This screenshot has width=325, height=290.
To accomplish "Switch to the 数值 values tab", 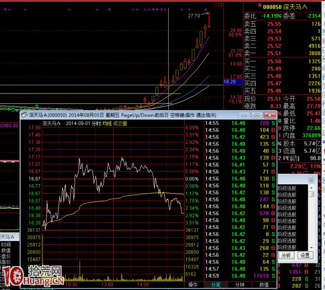I will pyautogui.click(x=264, y=285).
